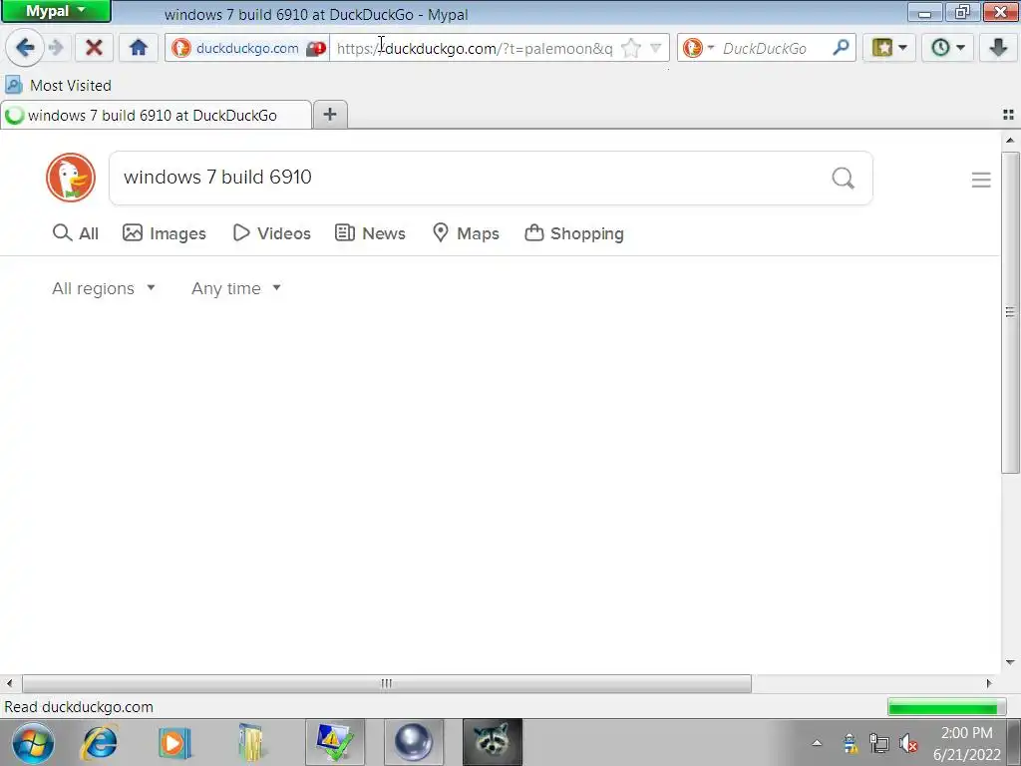
Task: Switch to the Maps tab
Action: coord(466,233)
